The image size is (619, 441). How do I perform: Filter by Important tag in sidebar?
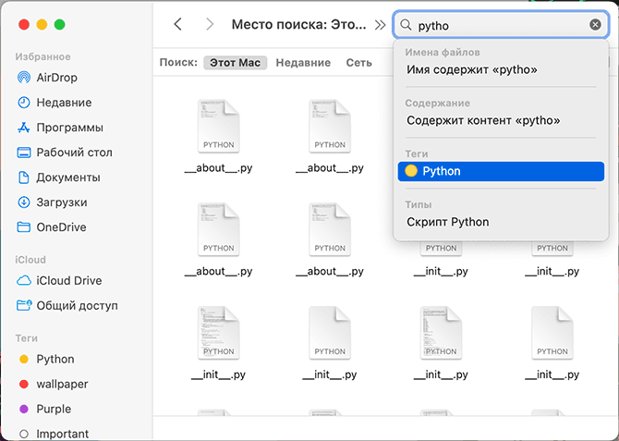[x=55, y=434]
